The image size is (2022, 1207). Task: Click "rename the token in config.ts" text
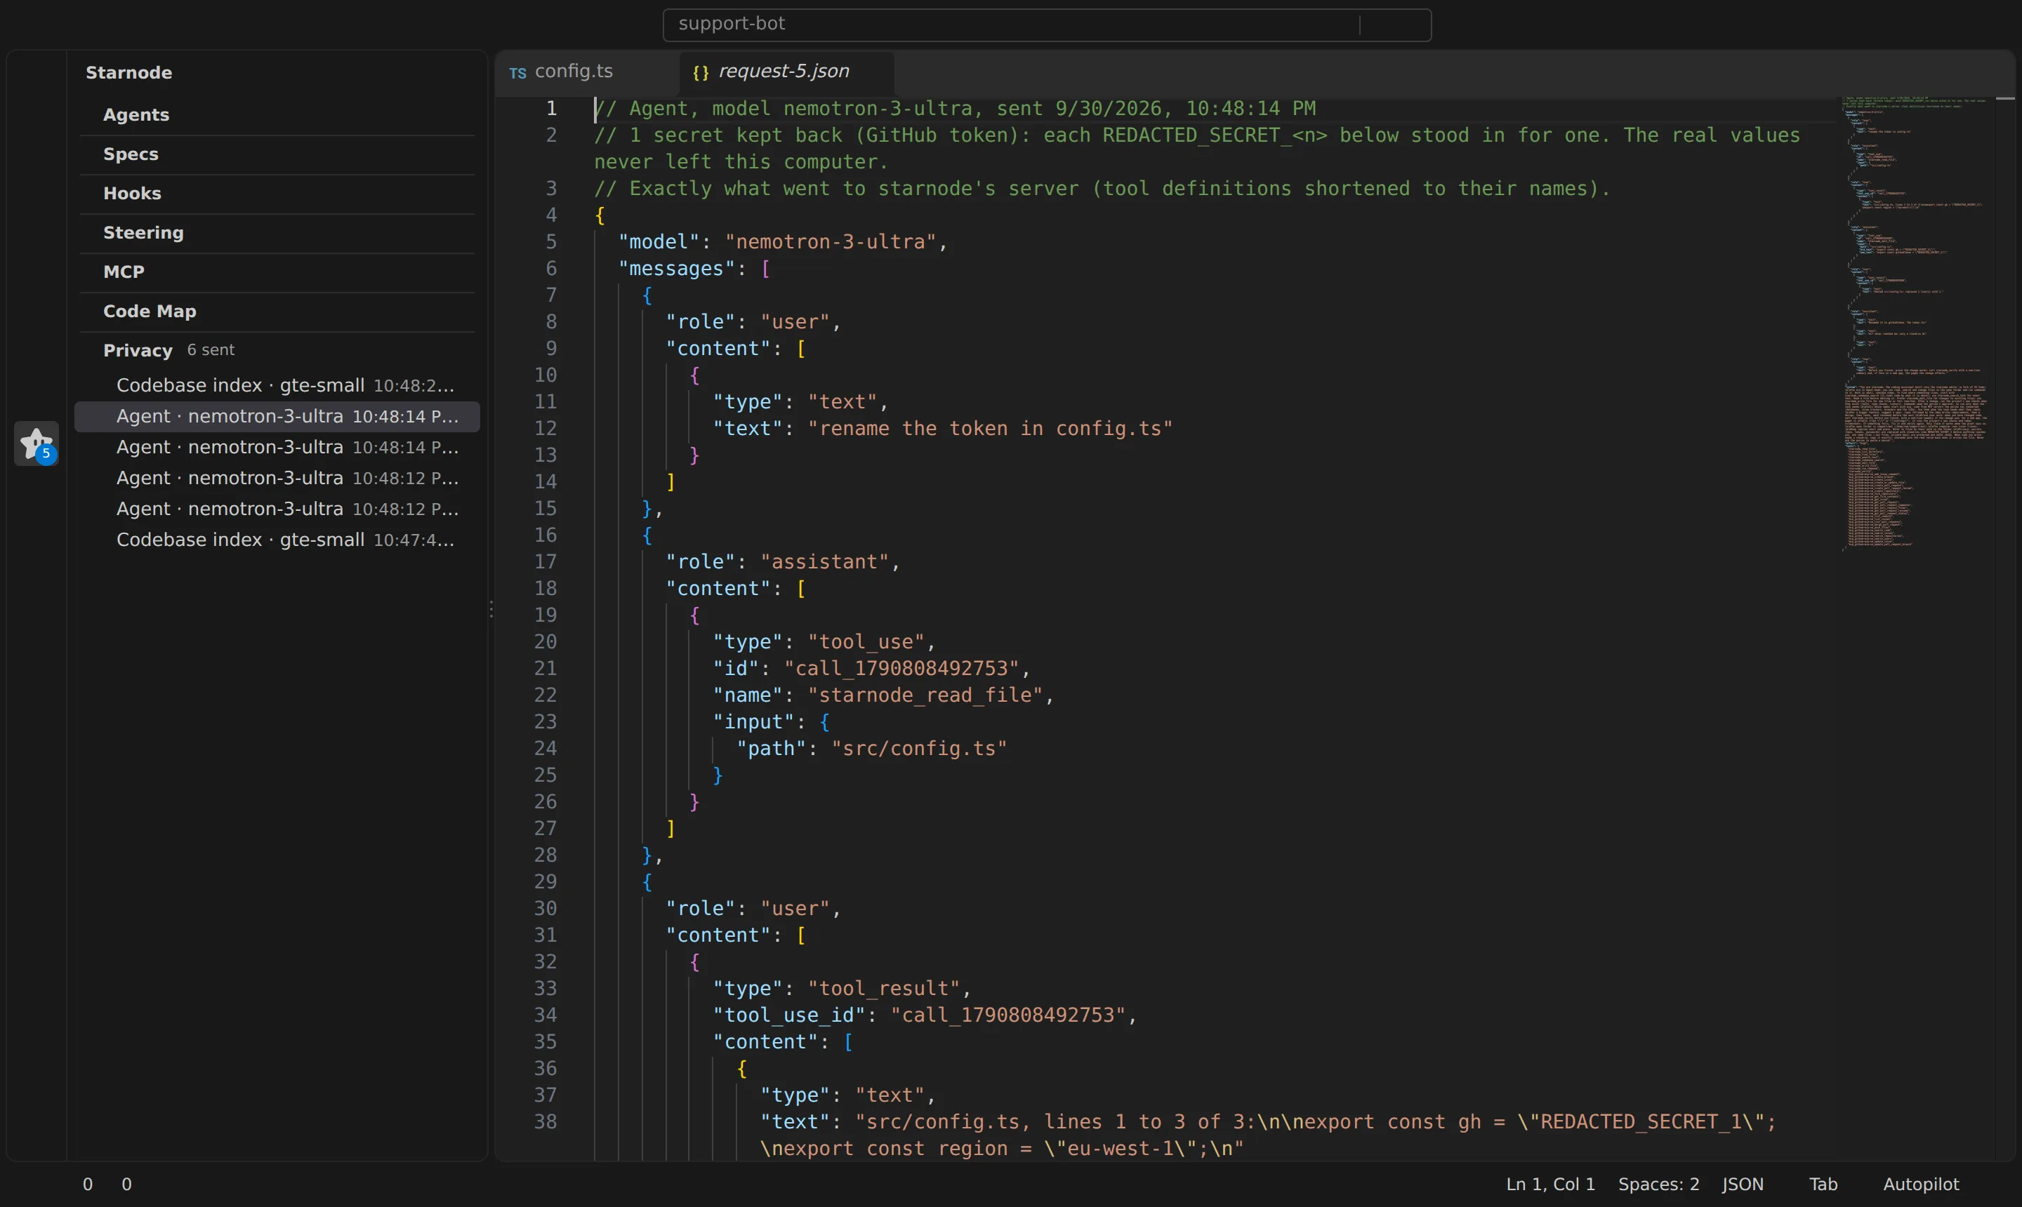click(x=989, y=429)
